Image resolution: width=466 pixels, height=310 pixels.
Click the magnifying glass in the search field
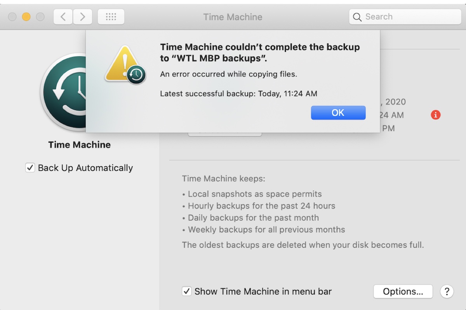pyautogui.click(x=356, y=17)
